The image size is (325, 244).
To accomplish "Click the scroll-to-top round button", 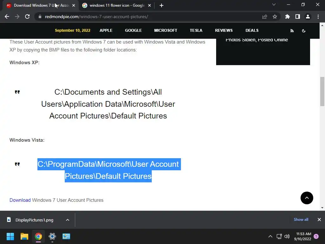I will (x=307, y=198).
